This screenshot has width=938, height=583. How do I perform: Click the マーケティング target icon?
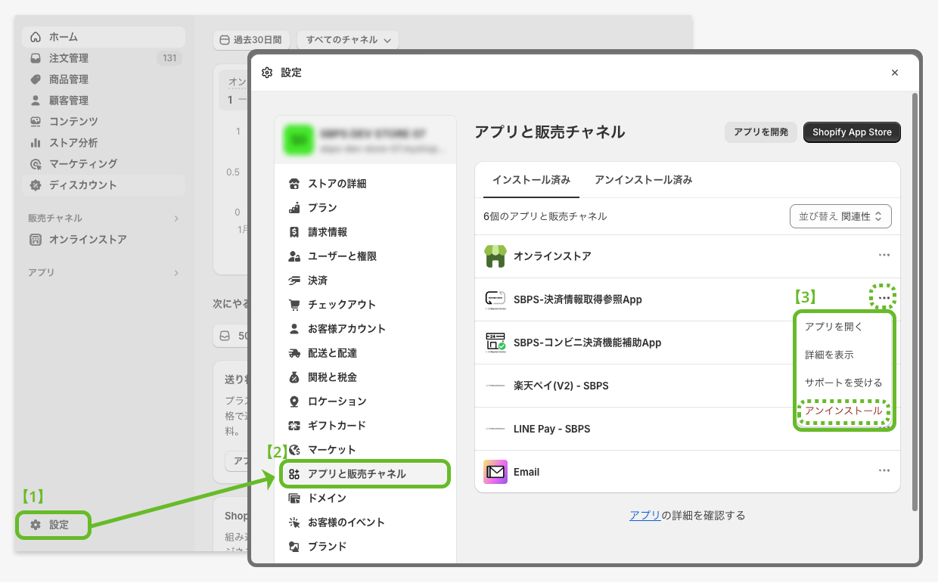[x=36, y=164]
